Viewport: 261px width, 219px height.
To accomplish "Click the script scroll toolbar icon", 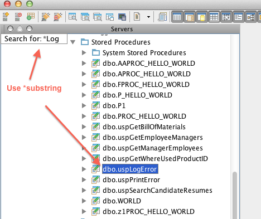I will coord(162,17).
